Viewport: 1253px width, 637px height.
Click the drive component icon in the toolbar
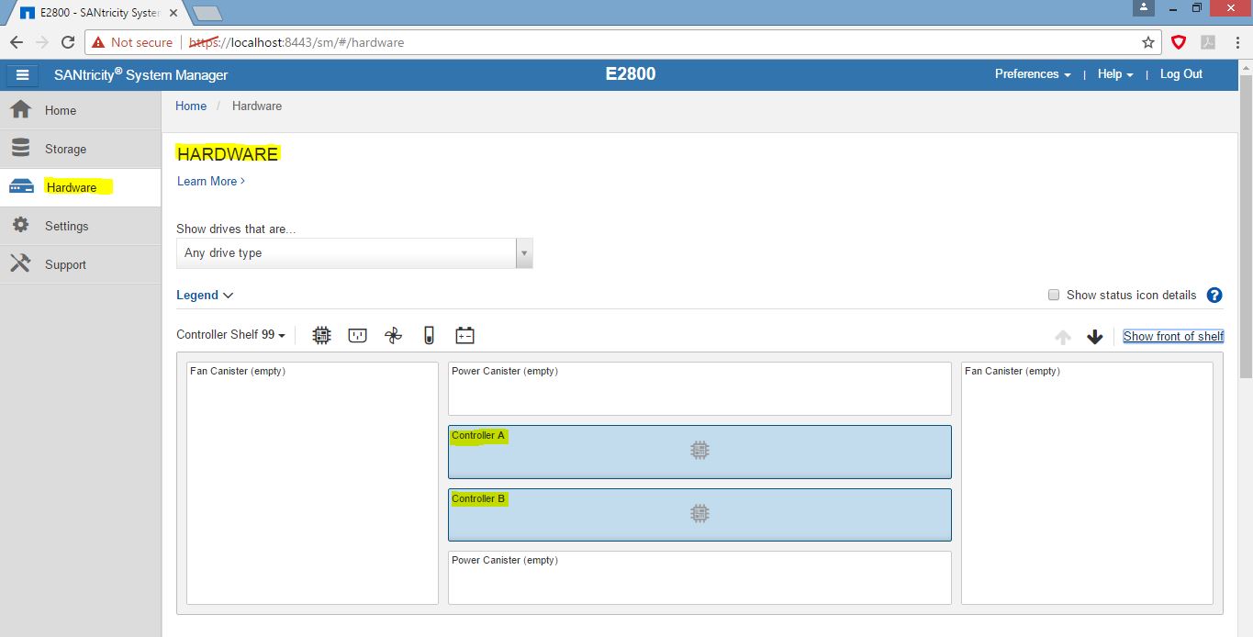429,334
